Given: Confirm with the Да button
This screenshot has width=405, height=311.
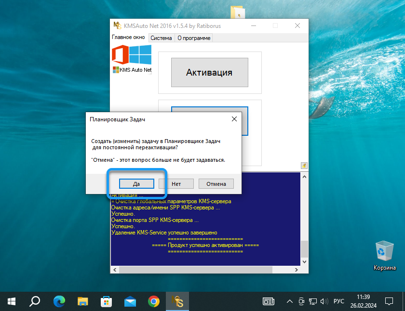Looking at the screenshot, I should click(x=136, y=184).
